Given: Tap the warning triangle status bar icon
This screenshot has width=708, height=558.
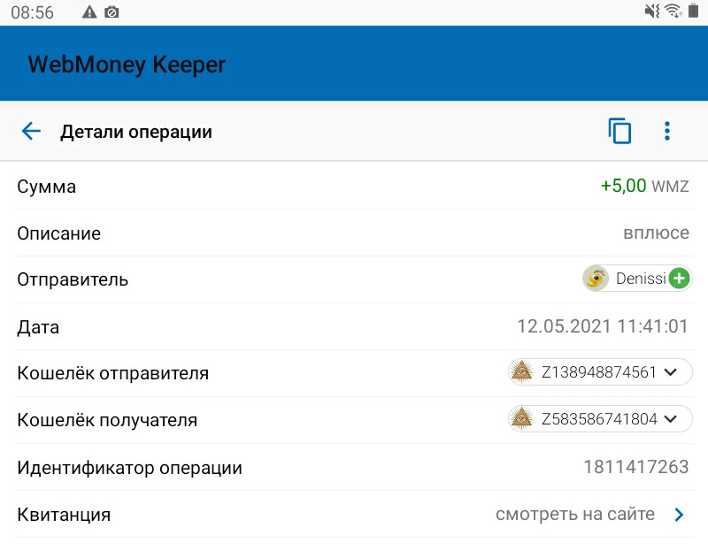Looking at the screenshot, I should [x=89, y=12].
